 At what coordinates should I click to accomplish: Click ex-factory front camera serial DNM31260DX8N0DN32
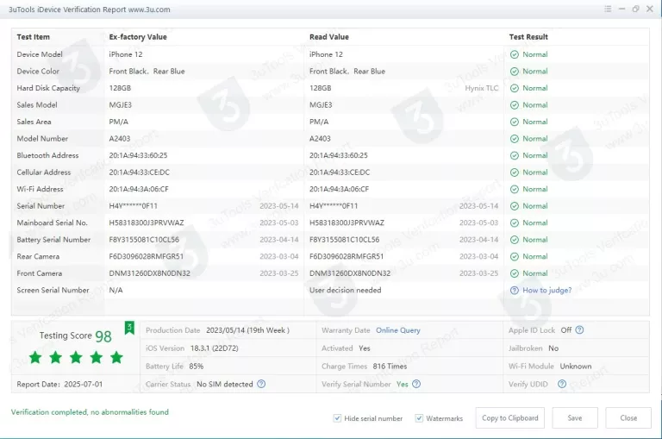[149, 273]
